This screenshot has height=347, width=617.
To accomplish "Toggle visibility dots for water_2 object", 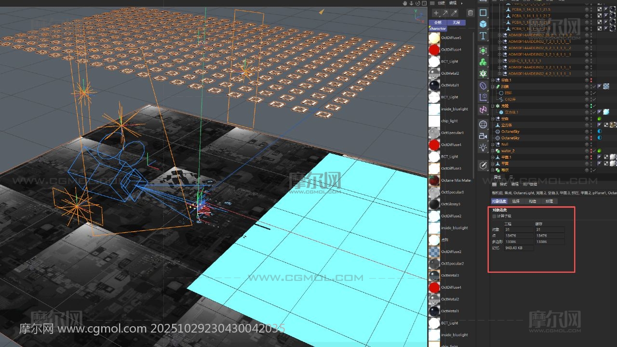I will (591, 151).
